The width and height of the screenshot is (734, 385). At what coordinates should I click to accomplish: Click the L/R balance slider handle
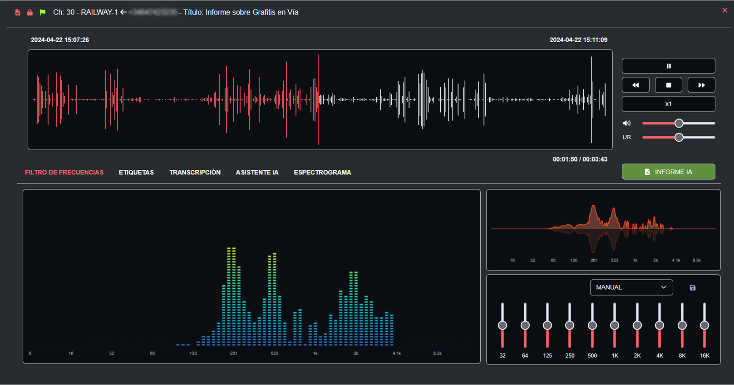click(679, 137)
